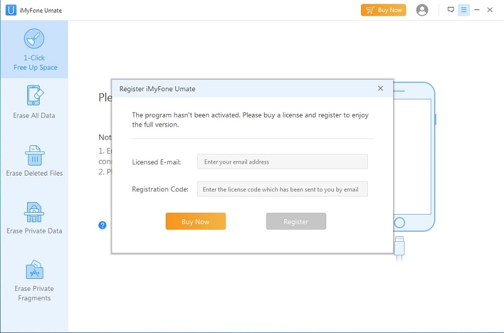
Task: Close the Register iMyFone Umate dialog
Action: click(x=381, y=88)
